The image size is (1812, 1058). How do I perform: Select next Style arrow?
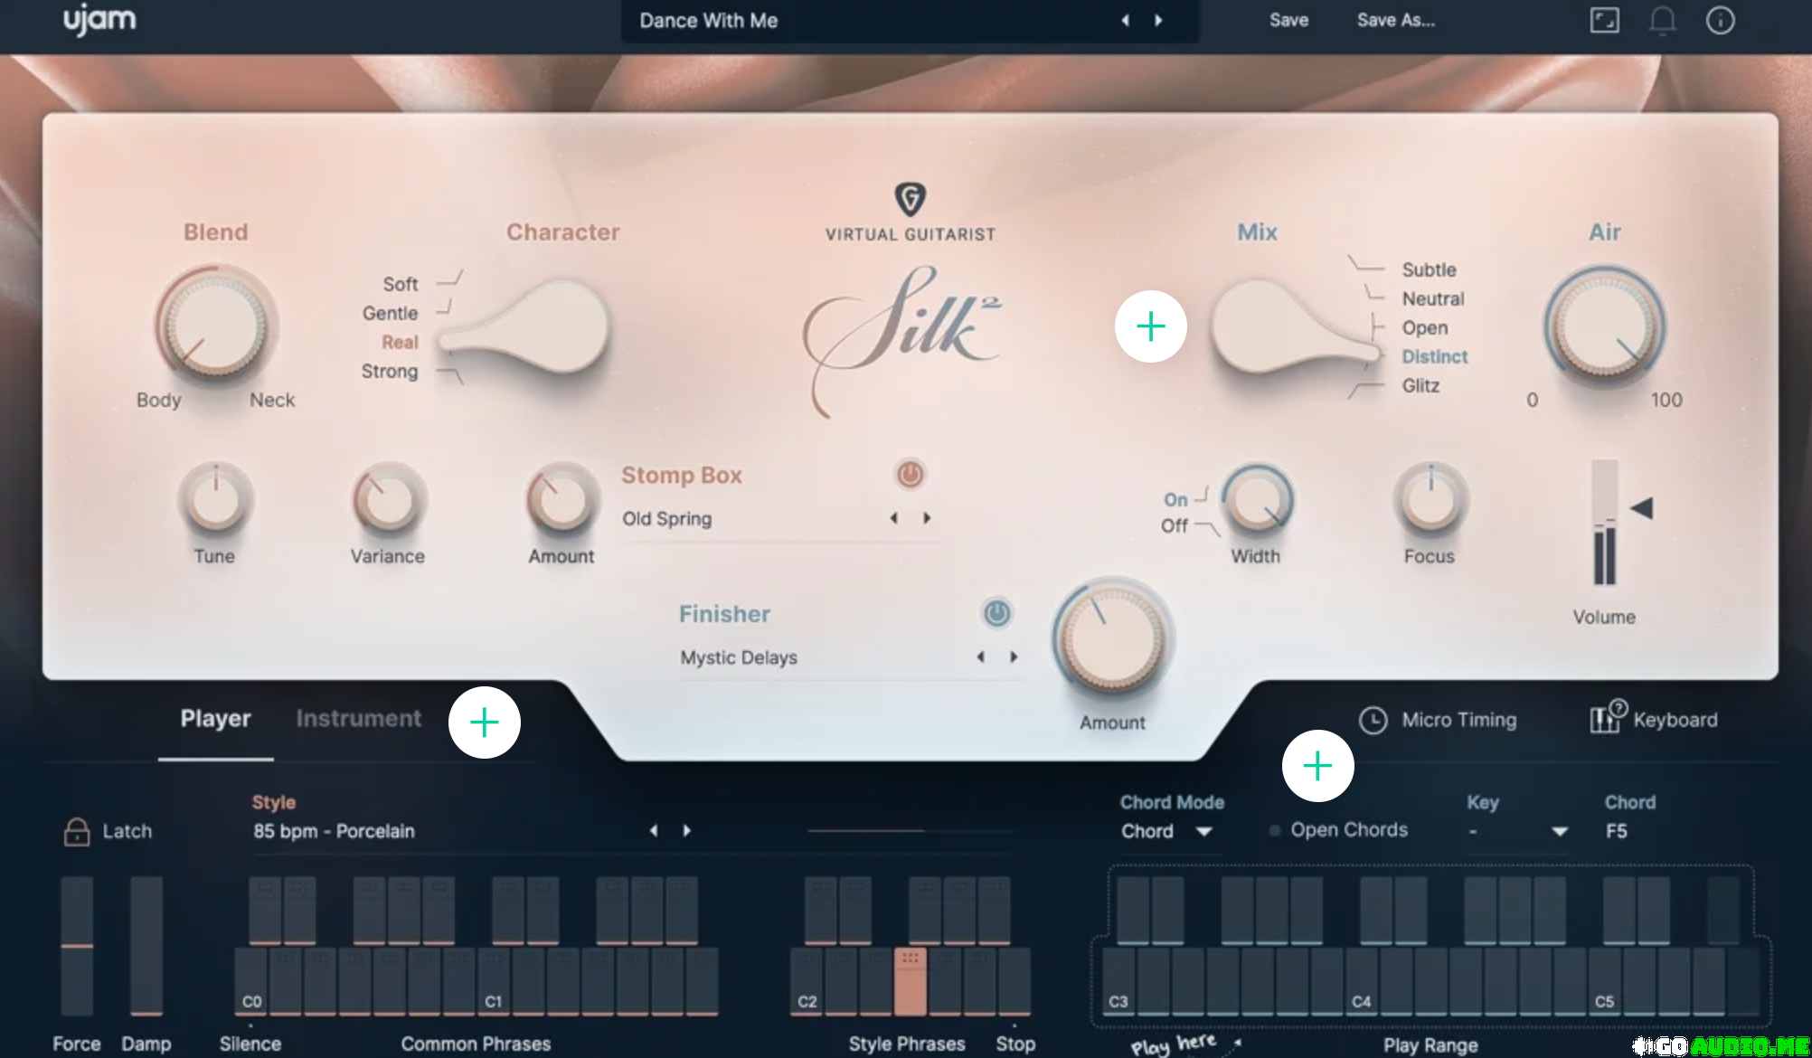click(686, 830)
